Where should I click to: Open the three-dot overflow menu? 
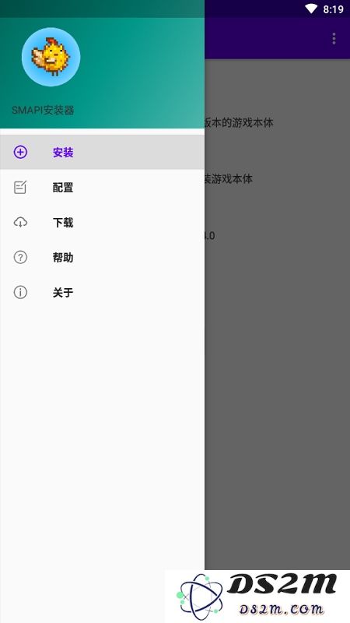coord(334,38)
